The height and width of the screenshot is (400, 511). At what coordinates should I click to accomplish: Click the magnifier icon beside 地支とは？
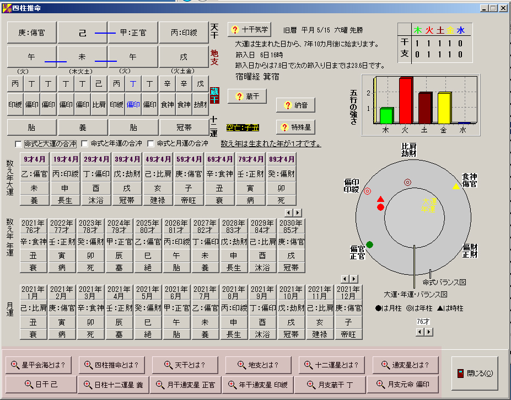click(241, 365)
